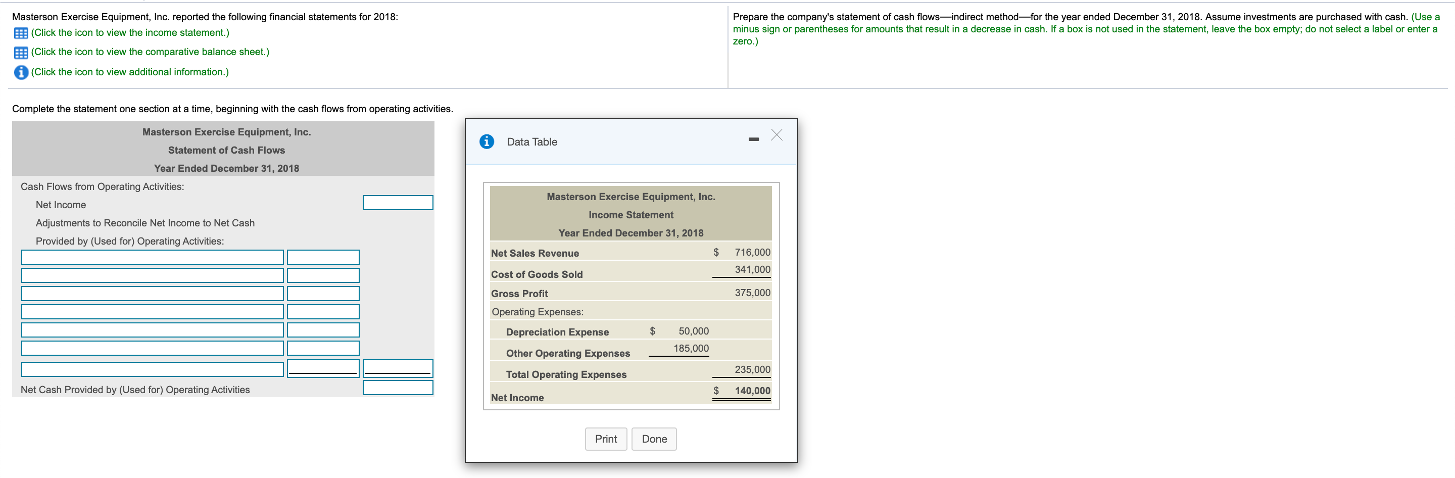The height and width of the screenshot is (478, 1455).
Task: Select the seventh adjustment amount box
Action: pos(323,368)
